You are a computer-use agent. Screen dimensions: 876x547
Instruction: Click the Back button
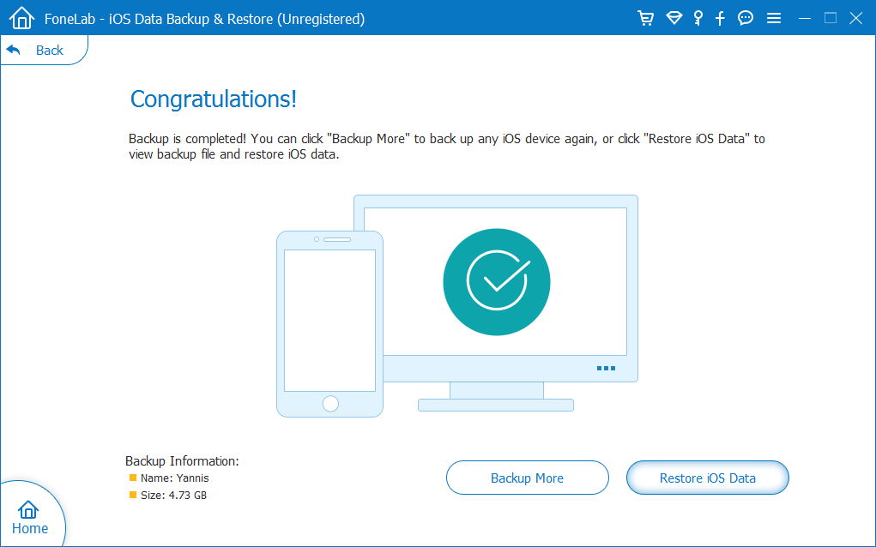coord(36,51)
